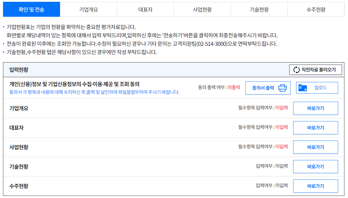Load previous data via 직전자료 불러오기 text

(318, 70)
